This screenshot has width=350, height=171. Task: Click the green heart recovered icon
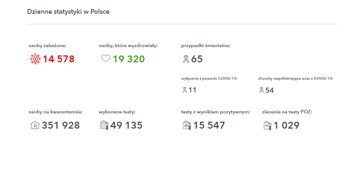click(x=106, y=59)
